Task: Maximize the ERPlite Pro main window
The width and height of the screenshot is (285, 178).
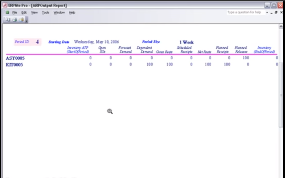Action: click(274, 5)
